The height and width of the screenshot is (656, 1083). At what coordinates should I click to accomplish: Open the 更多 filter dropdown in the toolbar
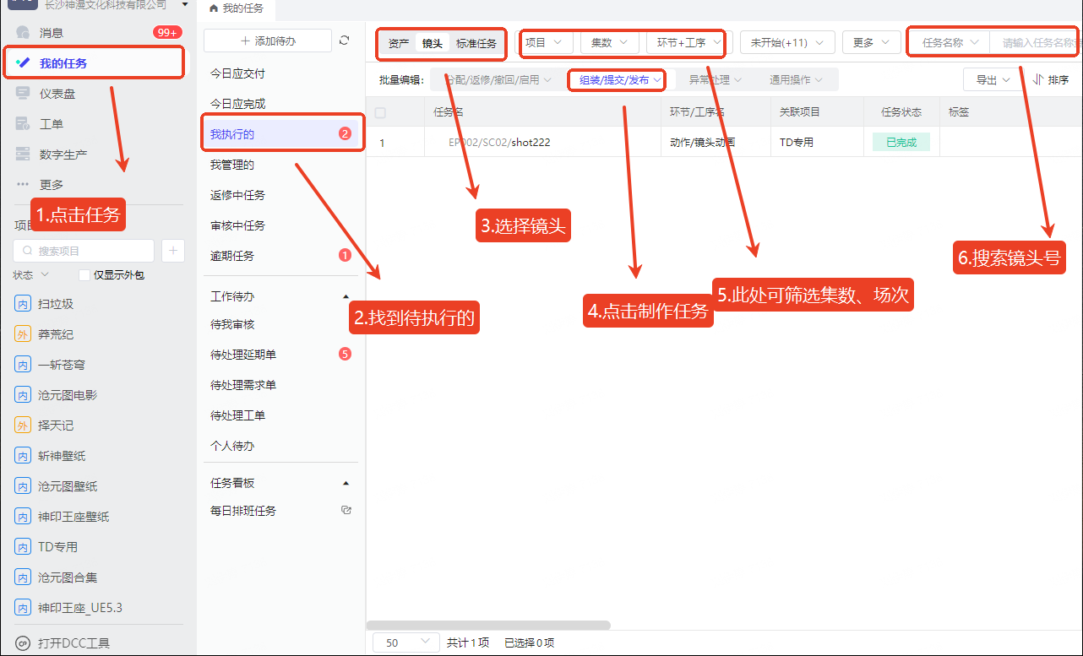click(x=871, y=42)
